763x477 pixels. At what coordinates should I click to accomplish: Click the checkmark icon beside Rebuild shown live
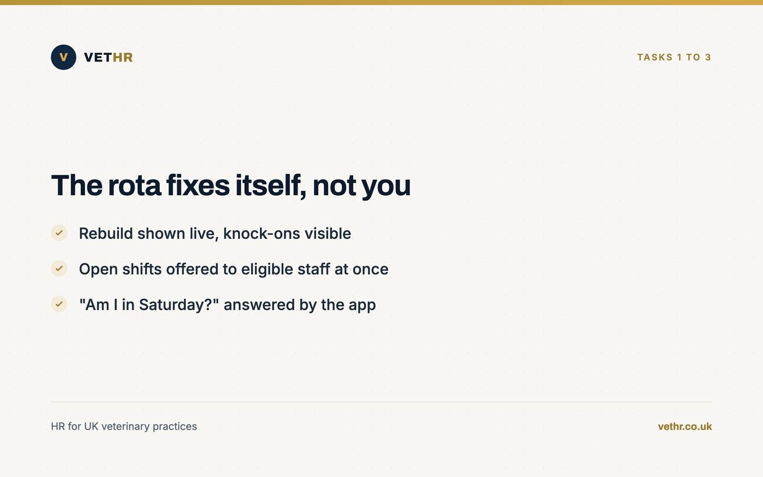(59, 233)
